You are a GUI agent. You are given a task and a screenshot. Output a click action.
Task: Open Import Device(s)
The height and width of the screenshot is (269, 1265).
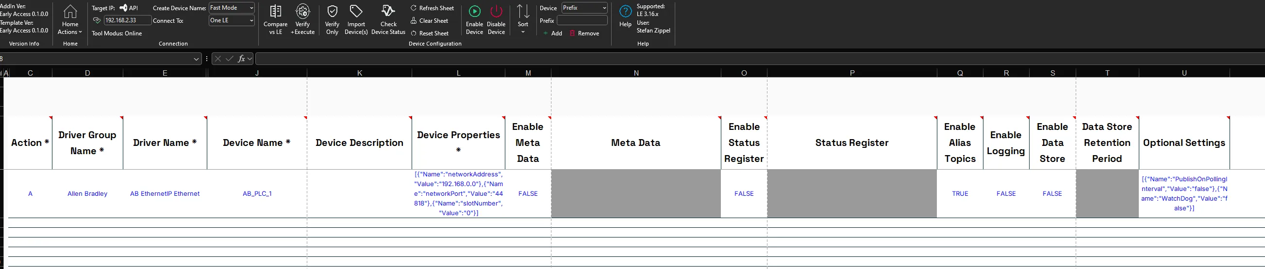pos(356,19)
